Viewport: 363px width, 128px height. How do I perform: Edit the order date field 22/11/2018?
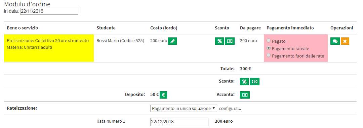pos(49,11)
